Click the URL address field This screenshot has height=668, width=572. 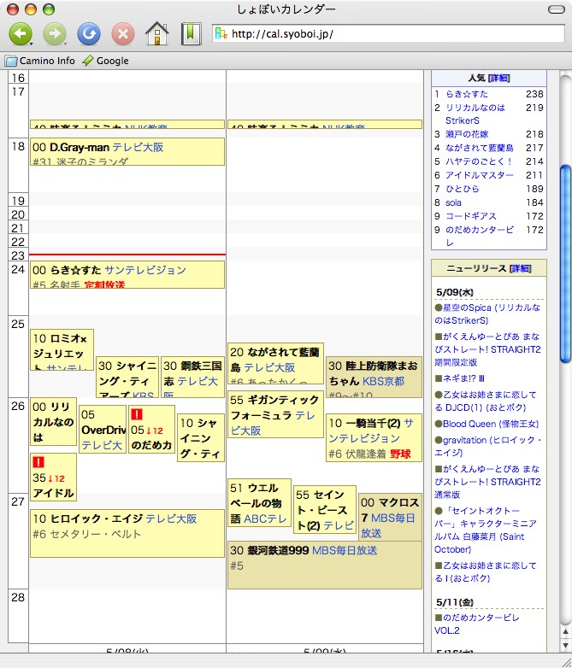388,33
